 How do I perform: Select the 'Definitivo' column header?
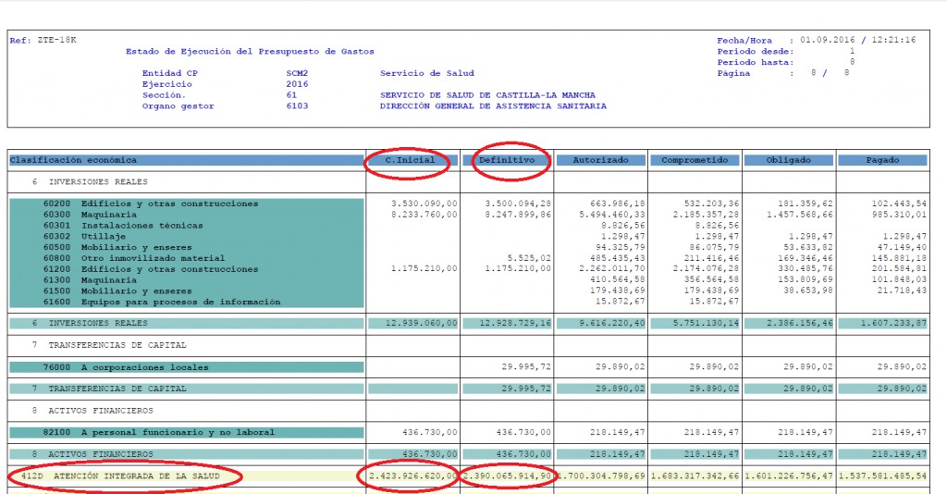click(x=507, y=160)
